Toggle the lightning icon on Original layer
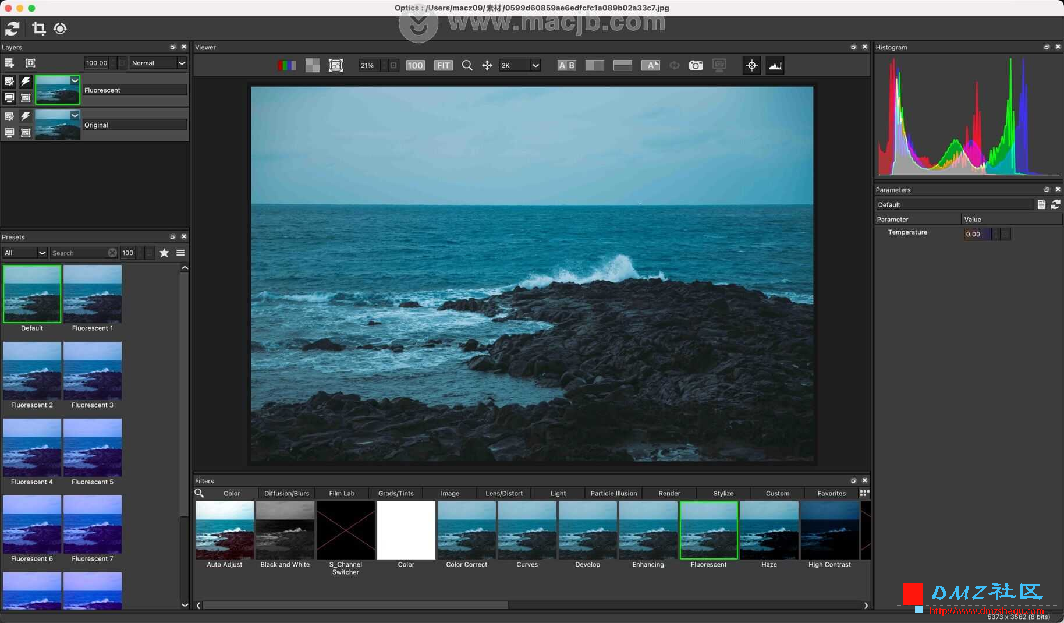The height and width of the screenshot is (623, 1064). [x=26, y=116]
